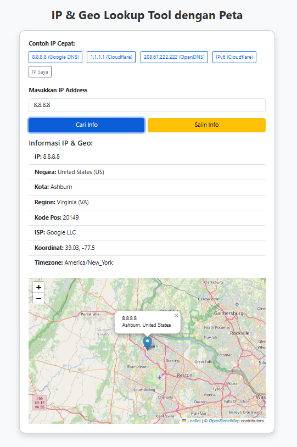Click the Salin Info button
This screenshot has height=447, width=297.
(x=206, y=125)
